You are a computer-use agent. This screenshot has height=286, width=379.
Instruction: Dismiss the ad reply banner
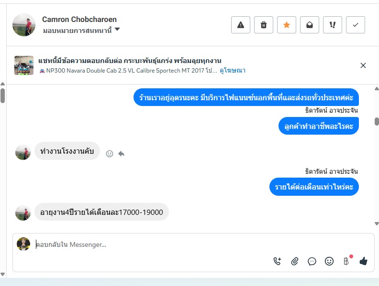[x=363, y=65]
